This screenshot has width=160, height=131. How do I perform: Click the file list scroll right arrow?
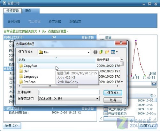(x=118, y=86)
